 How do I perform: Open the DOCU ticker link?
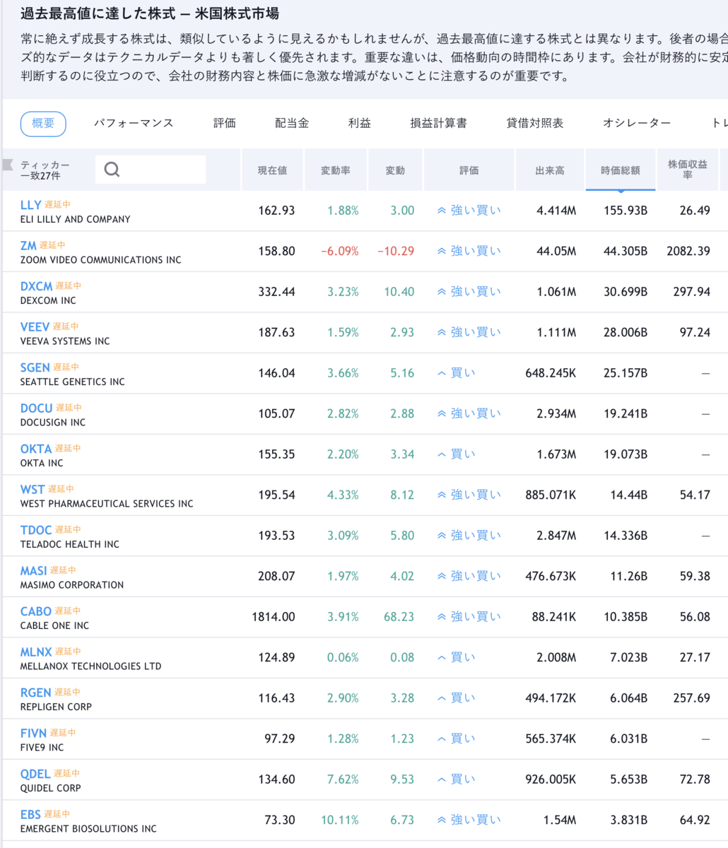point(37,408)
